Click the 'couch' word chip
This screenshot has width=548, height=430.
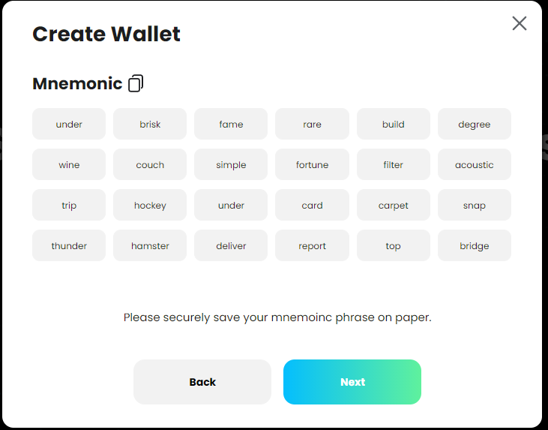point(150,164)
